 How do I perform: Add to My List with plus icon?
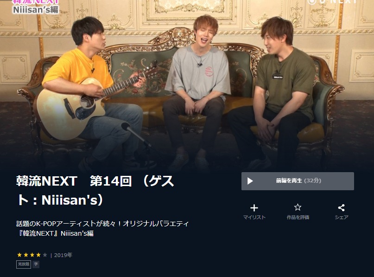point(254,208)
